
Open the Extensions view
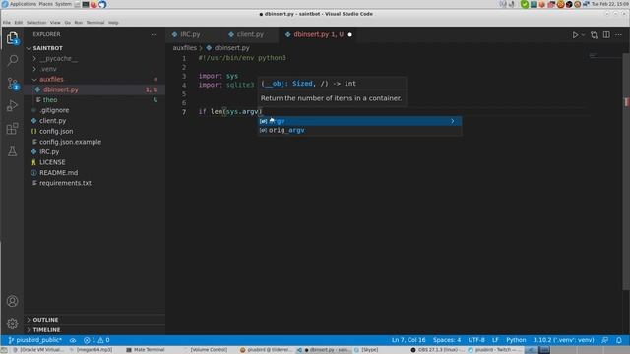click(12, 129)
